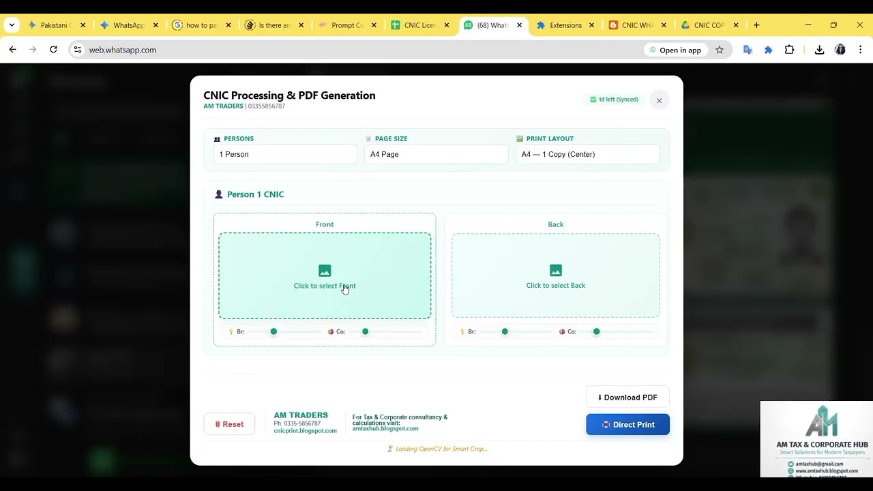Adjust the Back brightness slider

516,331
